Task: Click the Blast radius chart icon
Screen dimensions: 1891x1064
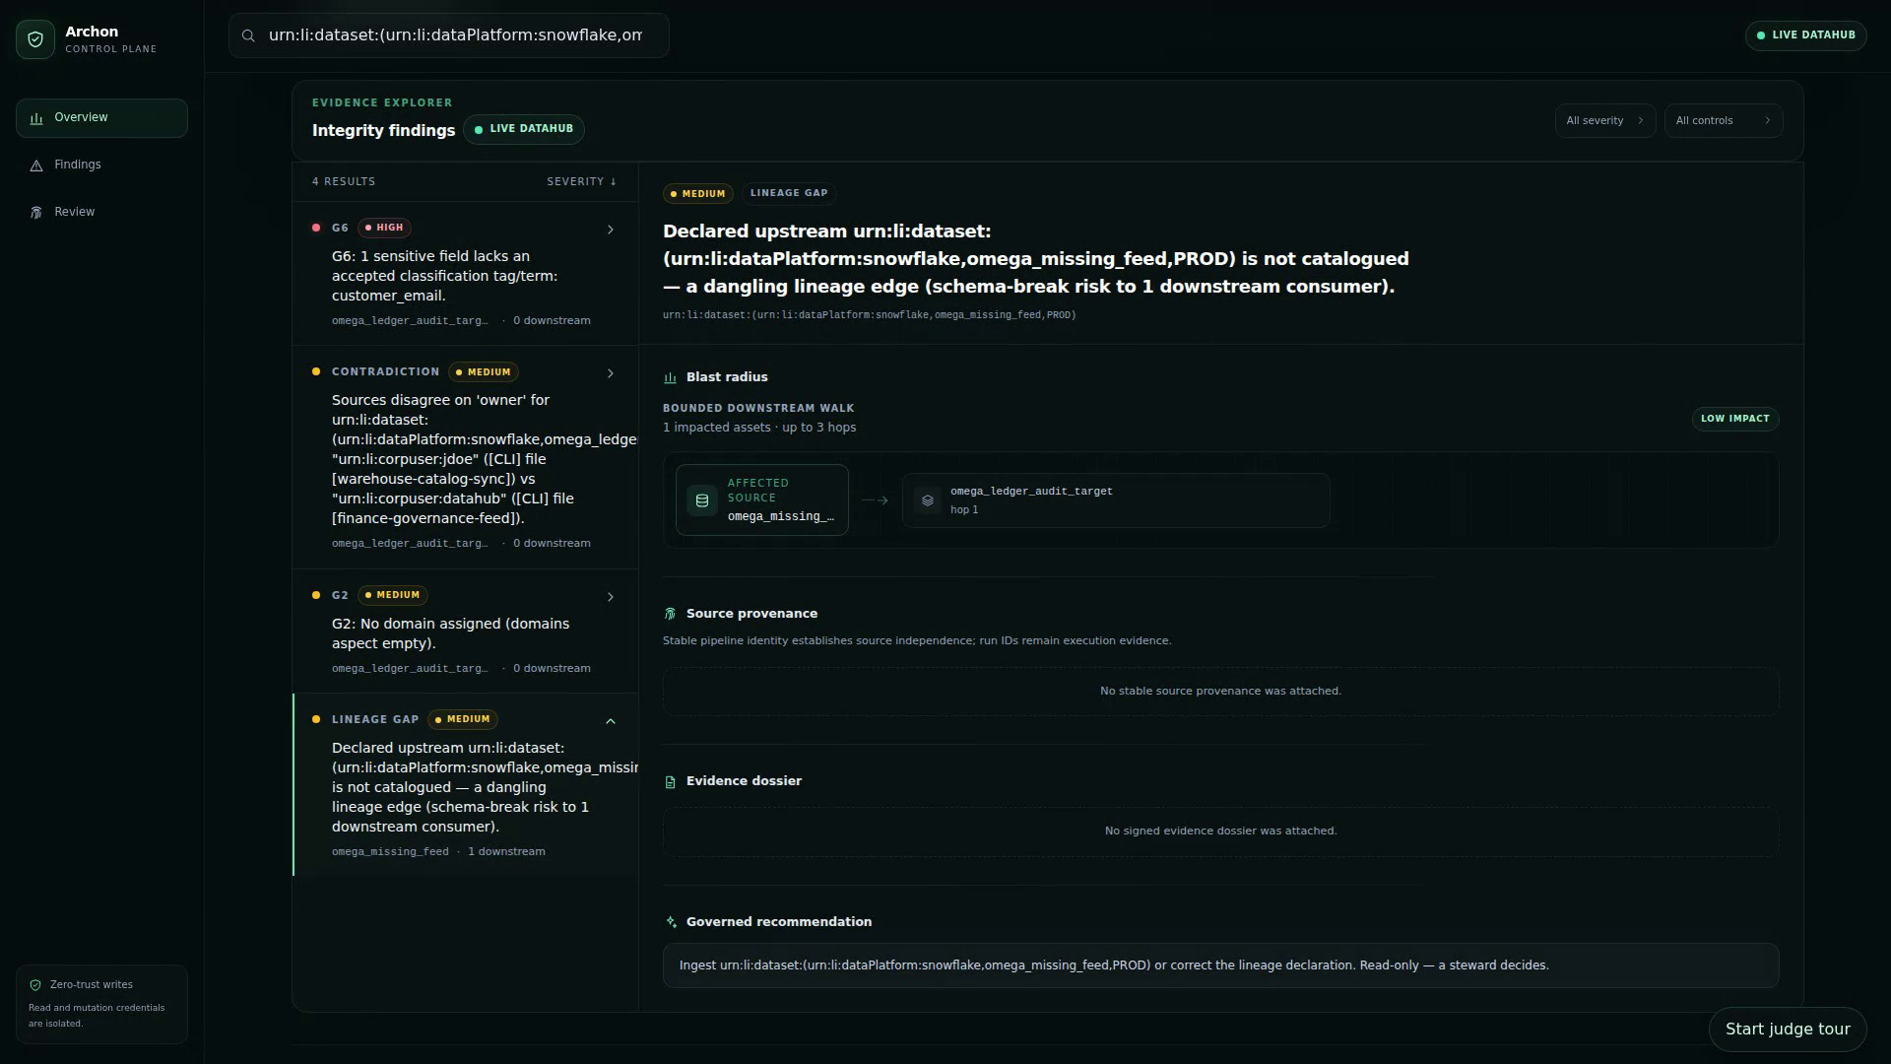Action: coord(671,377)
